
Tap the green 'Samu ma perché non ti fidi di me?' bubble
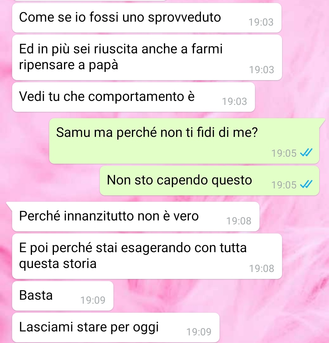point(184,141)
